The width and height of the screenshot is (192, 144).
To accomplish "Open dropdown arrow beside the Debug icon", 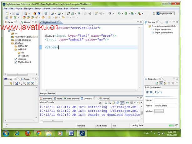I will click(122, 13).
